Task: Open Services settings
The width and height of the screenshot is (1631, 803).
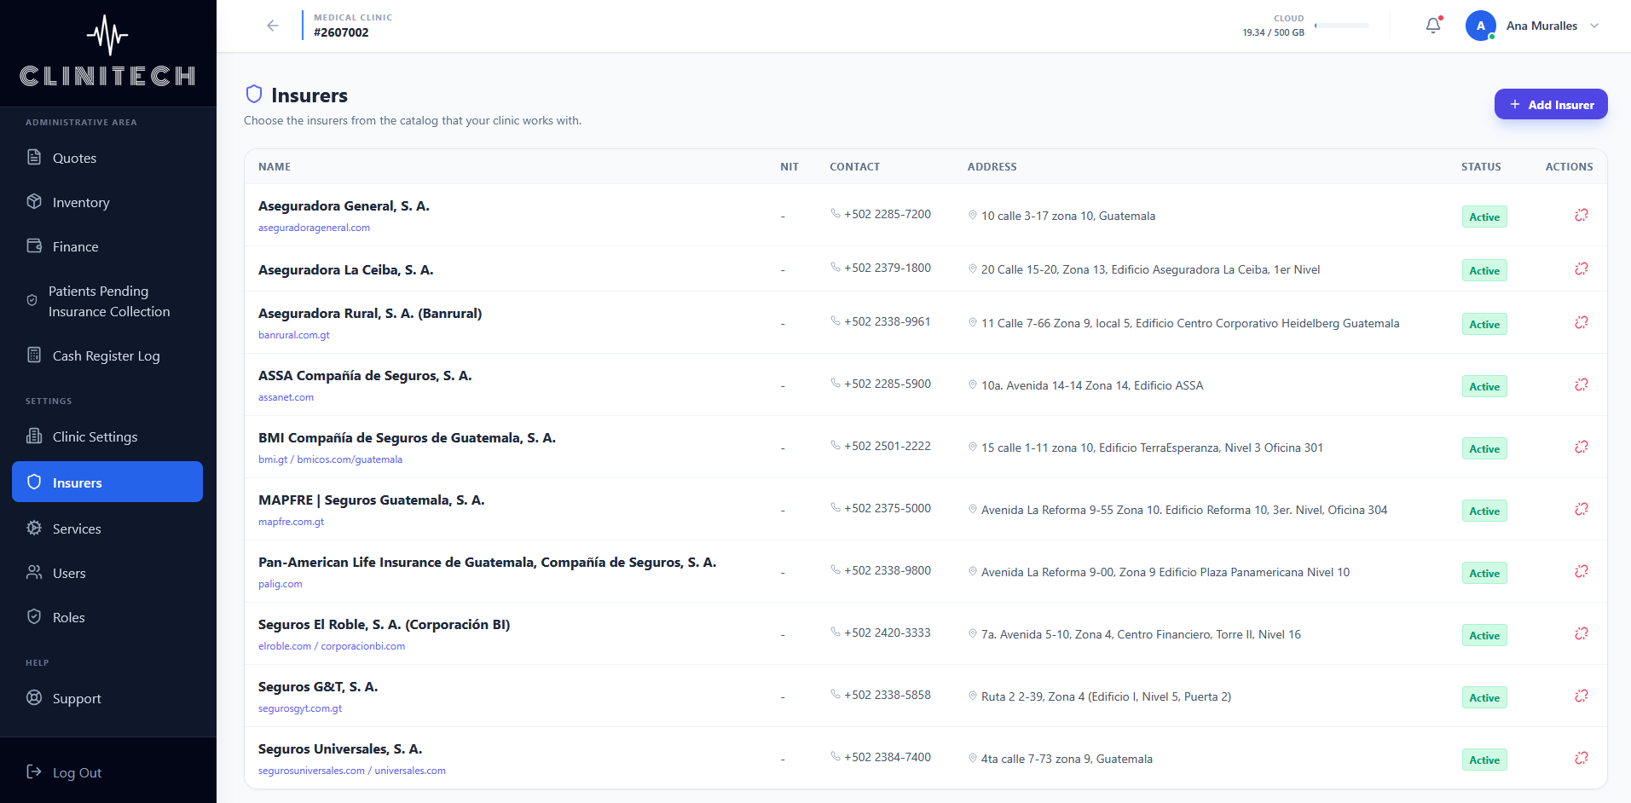Action: point(107,529)
